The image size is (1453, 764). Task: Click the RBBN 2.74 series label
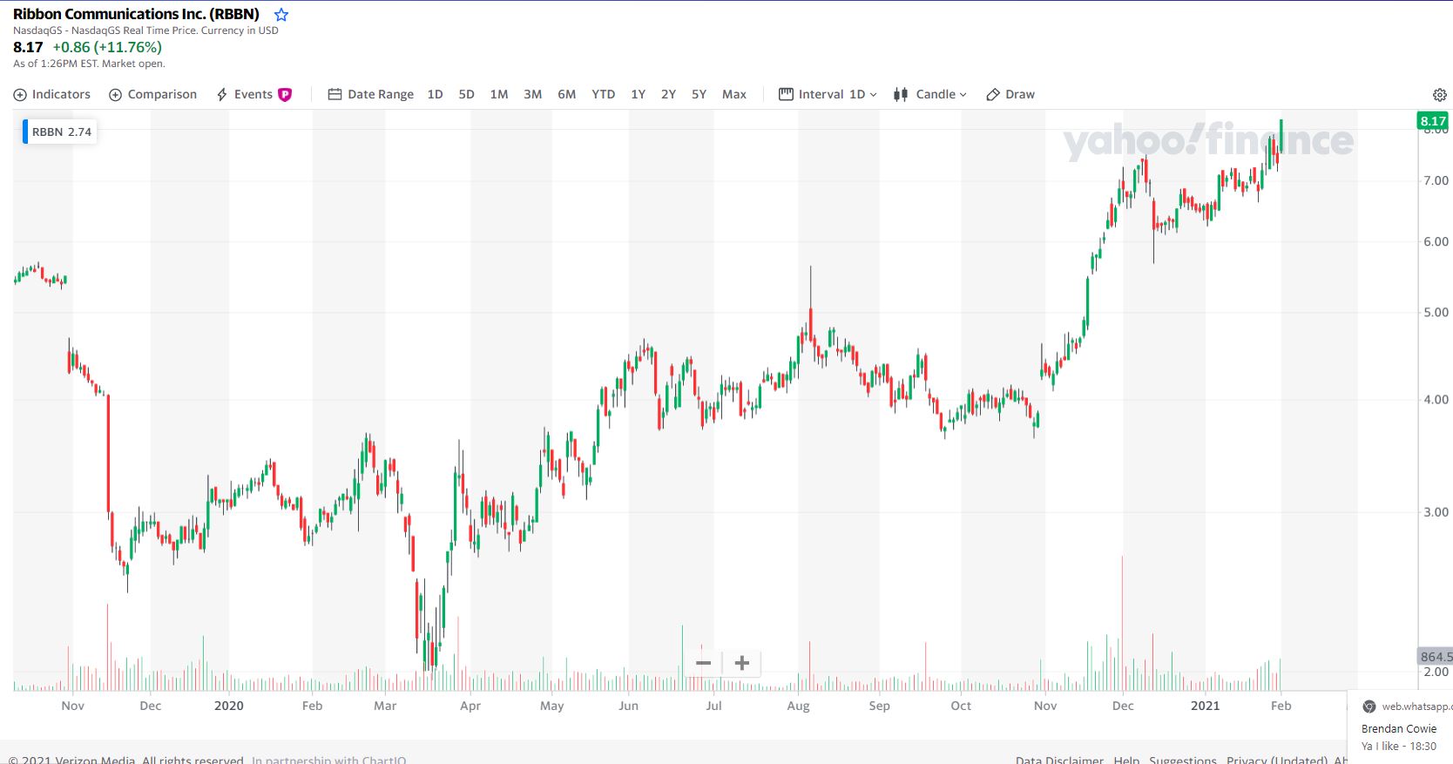(61, 132)
